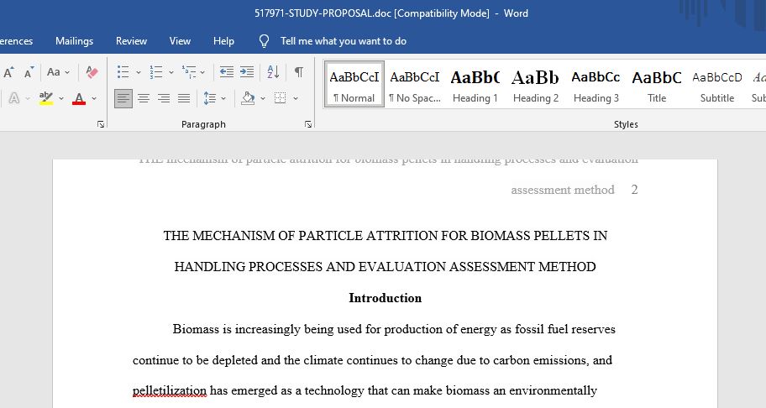Viewport: 766px width, 408px height.
Task: Click title line THE MECHANISM OF PARTICLE ATTRITION
Action: tap(385, 235)
